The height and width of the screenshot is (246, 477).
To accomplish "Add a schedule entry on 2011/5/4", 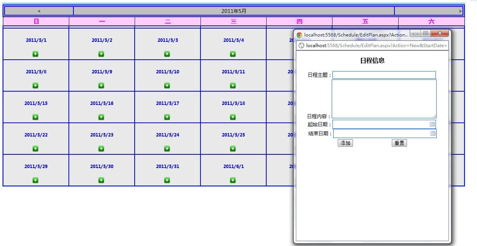I will (233, 54).
